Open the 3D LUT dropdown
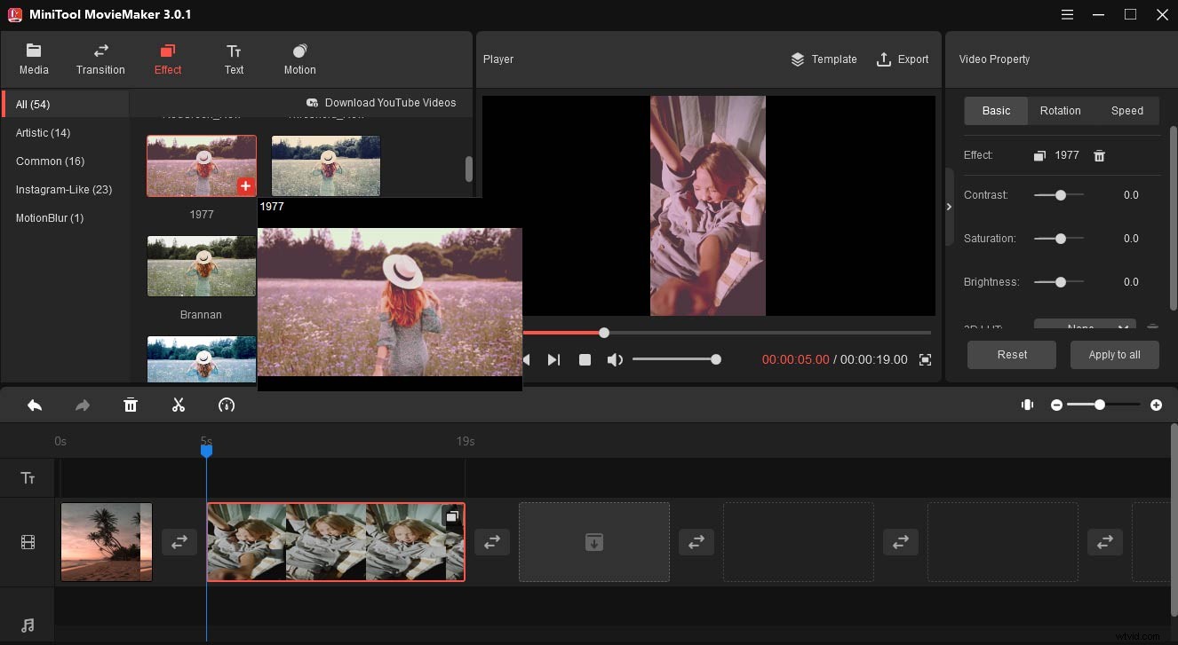 [x=1085, y=326]
